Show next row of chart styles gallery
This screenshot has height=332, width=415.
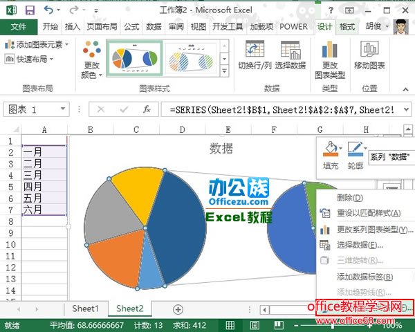click(x=224, y=59)
